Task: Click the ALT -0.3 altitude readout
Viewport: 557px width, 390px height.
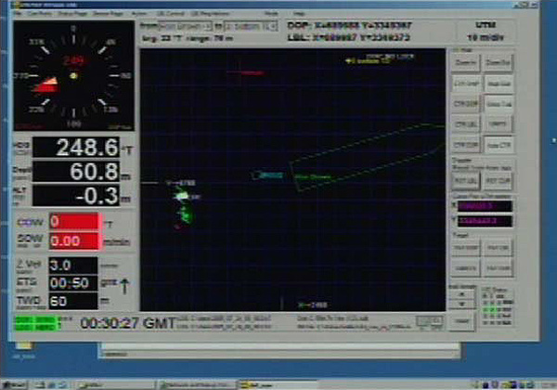Action: [x=76, y=195]
